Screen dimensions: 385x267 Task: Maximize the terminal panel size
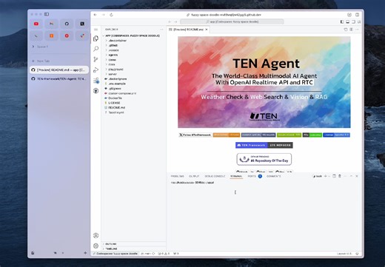tap(351, 176)
